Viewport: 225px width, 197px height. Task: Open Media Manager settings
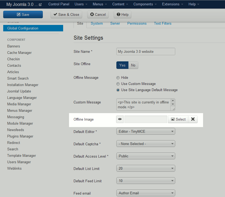19,104
